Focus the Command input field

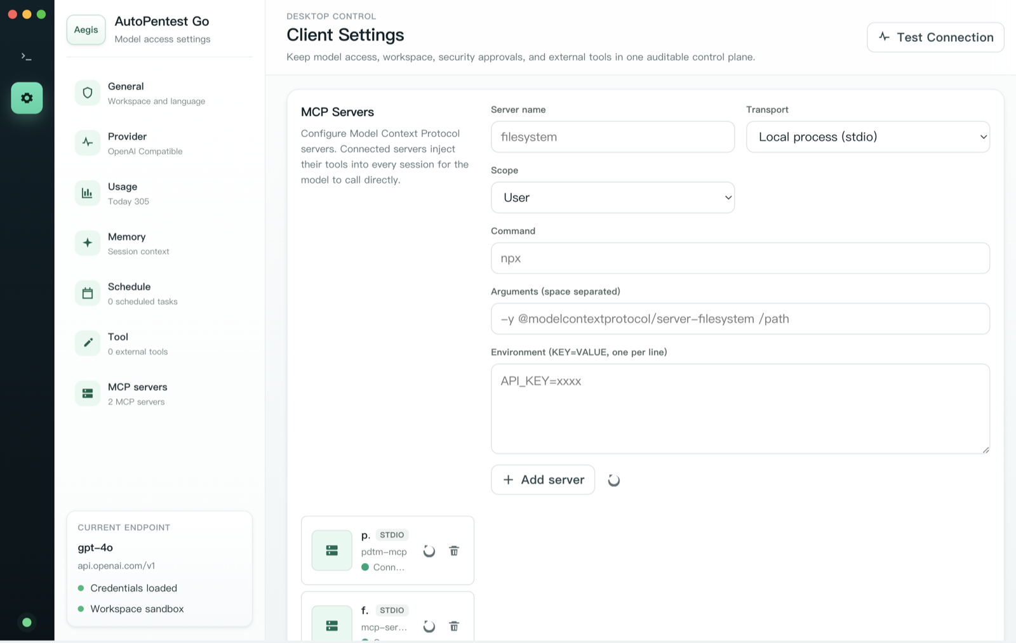(740, 258)
